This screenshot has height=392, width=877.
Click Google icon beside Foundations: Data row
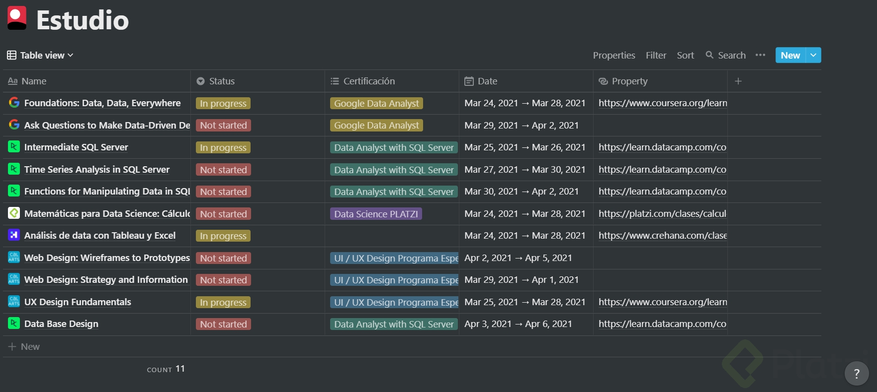click(14, 103)
